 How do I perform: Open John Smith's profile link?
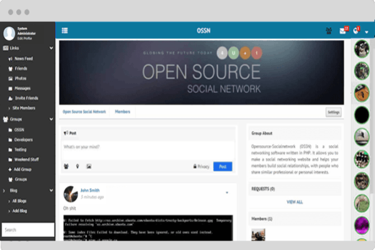90,191
